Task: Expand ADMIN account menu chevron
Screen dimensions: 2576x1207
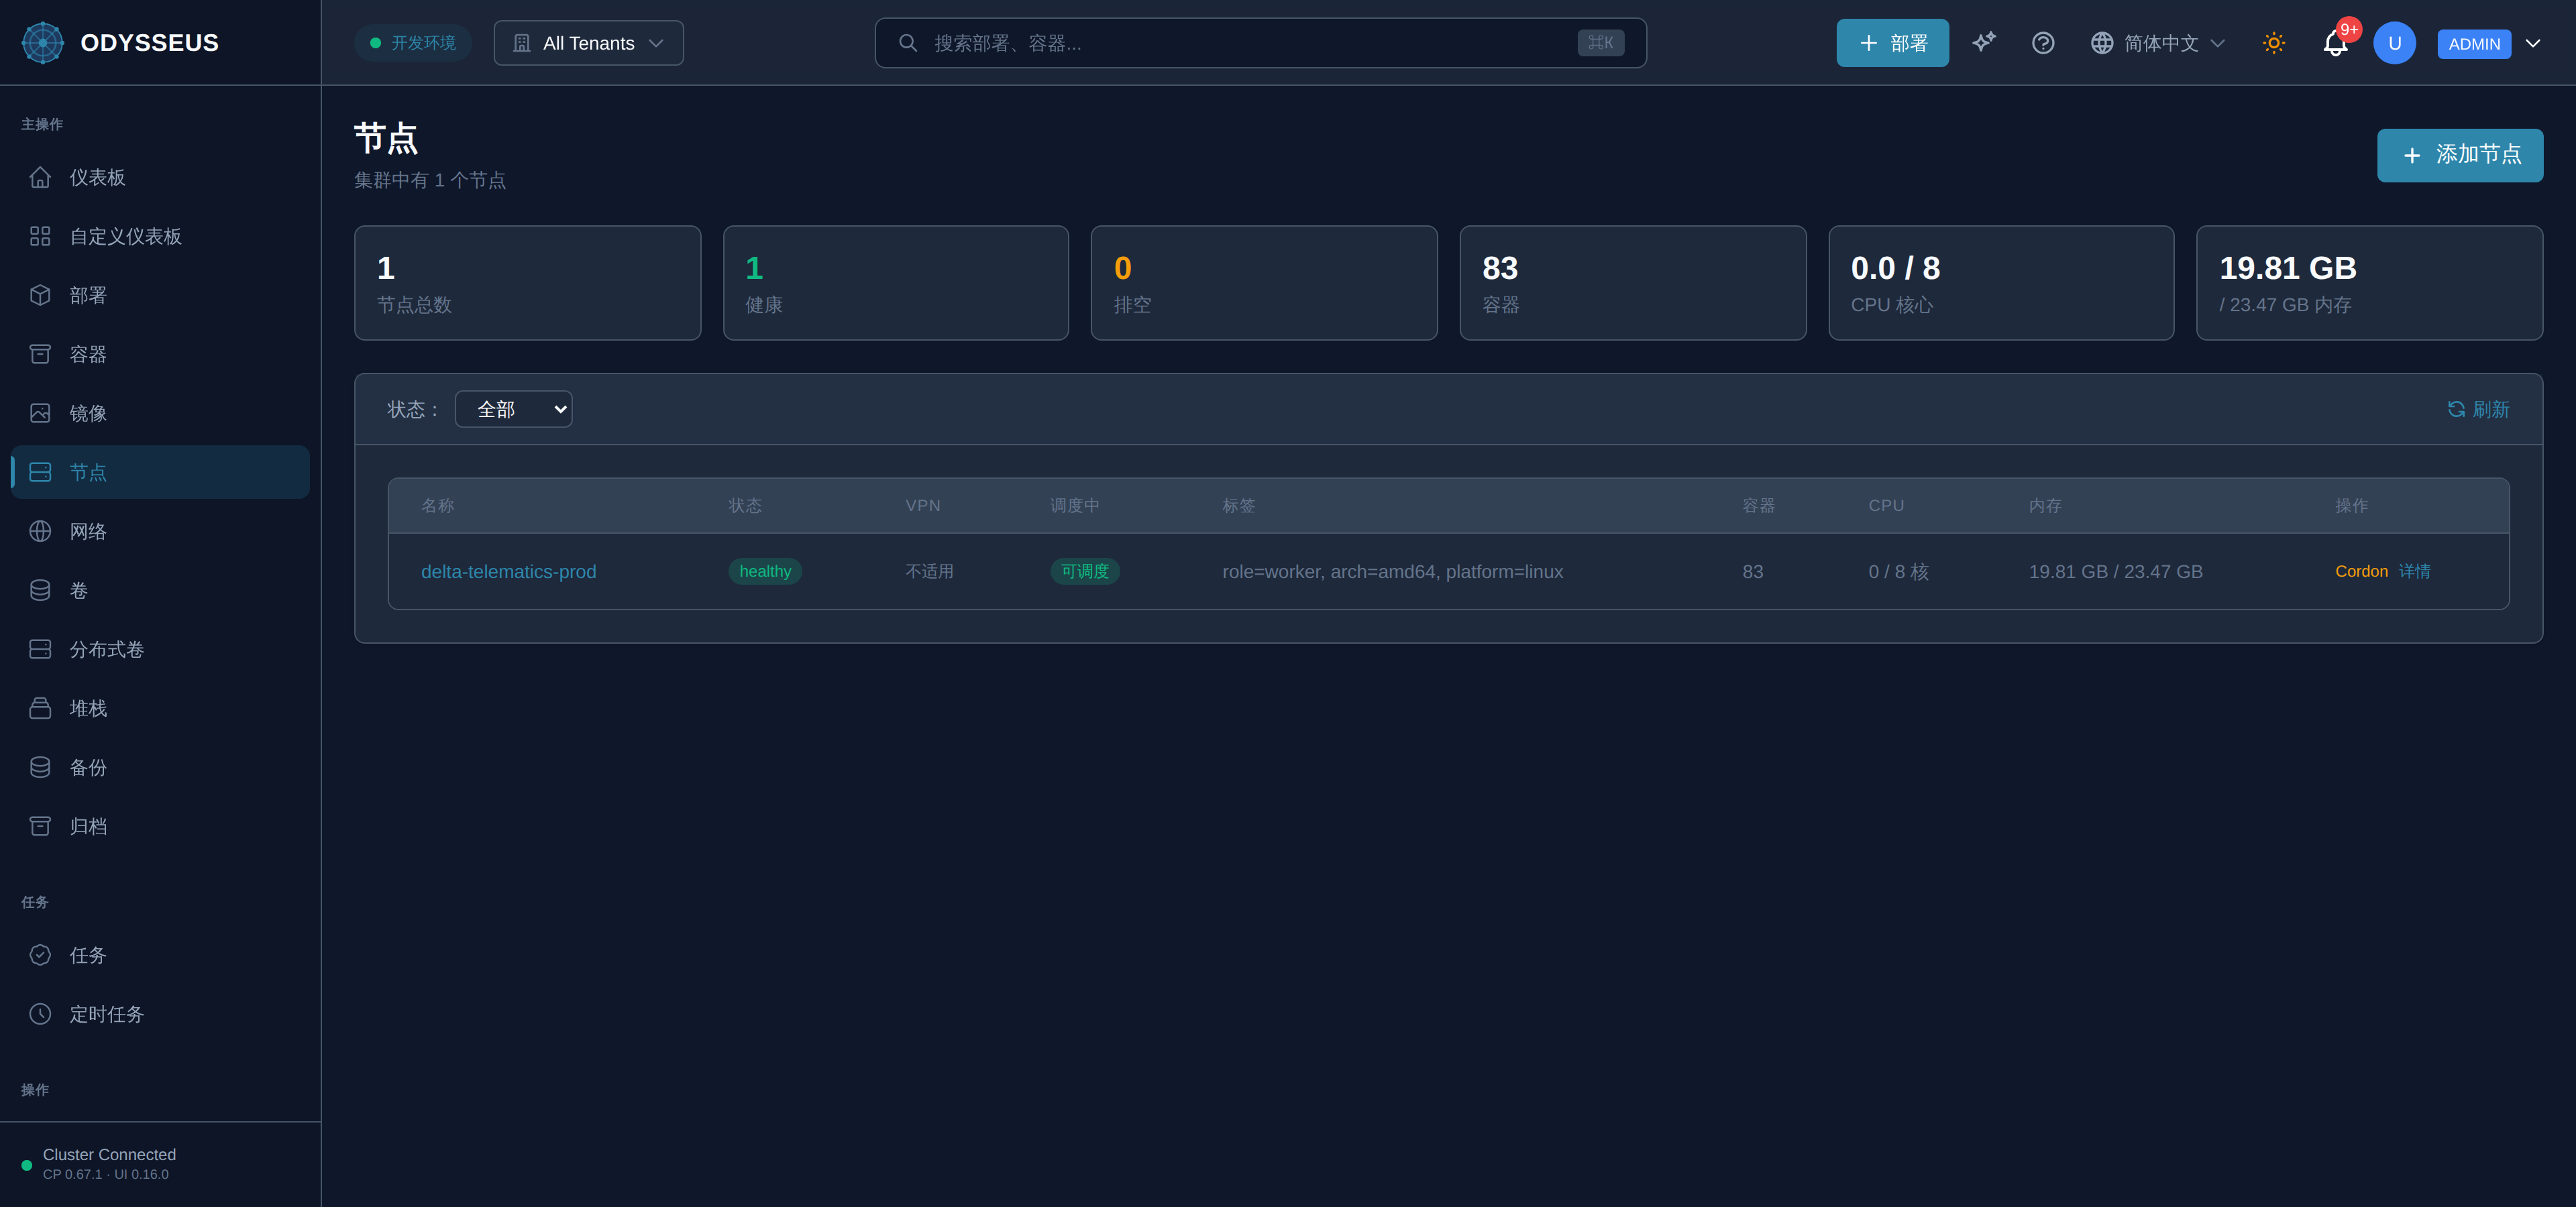Action: point(2533,43)
